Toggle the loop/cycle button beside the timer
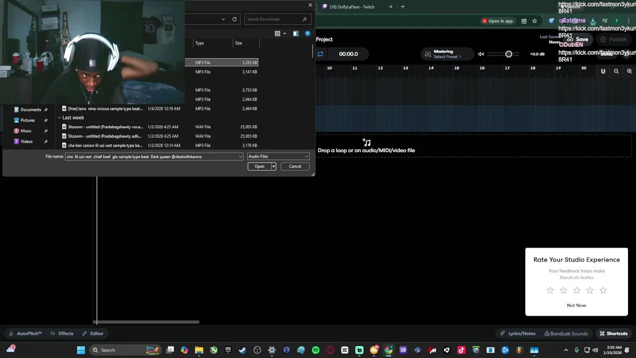 tap(320, 54)
